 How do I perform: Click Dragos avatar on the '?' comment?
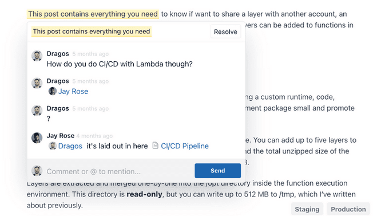click(x=37, y=111)
